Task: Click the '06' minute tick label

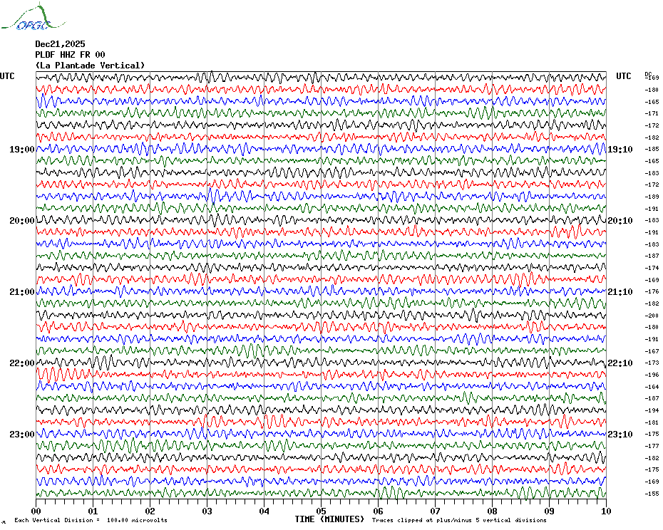Action: [x=379, y=511]
